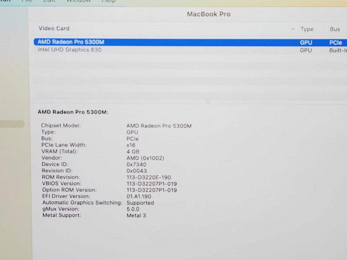Click the VBIOS Version value 113-D32207P1-019

tap(151, 184)
